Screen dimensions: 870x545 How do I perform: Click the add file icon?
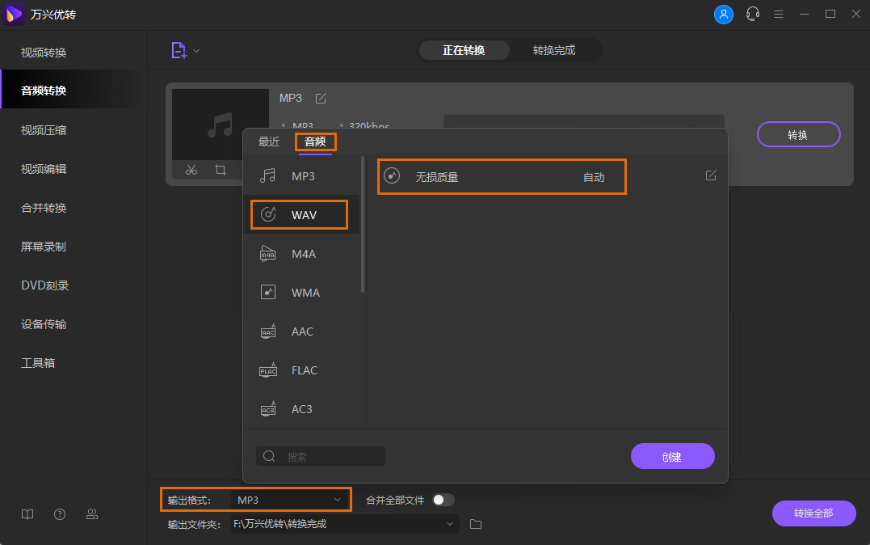click(179, 50)
